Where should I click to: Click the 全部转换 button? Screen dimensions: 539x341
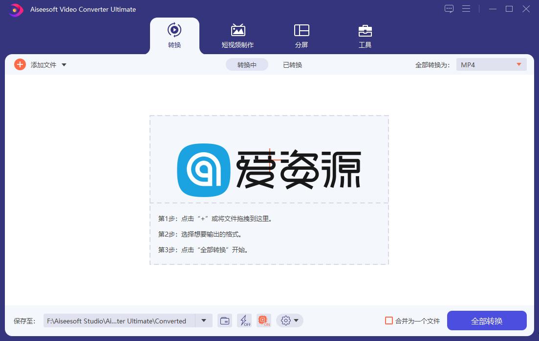486,321
